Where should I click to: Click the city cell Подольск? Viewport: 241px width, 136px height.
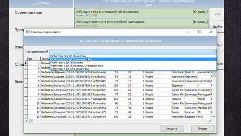tap(178, 72)
